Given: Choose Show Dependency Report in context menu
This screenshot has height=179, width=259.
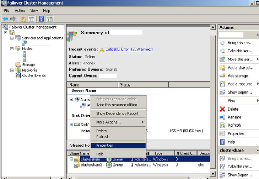Looking at the screenshot, I should 118,114.
